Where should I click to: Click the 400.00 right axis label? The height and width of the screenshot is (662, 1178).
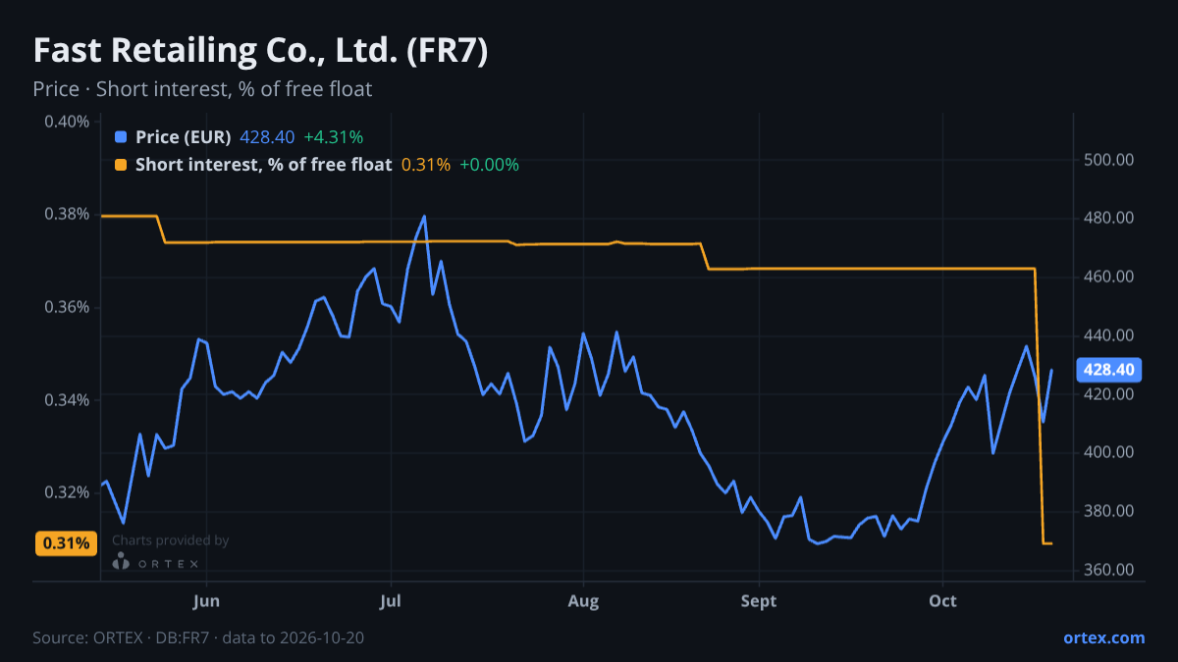coord(1109,452)
